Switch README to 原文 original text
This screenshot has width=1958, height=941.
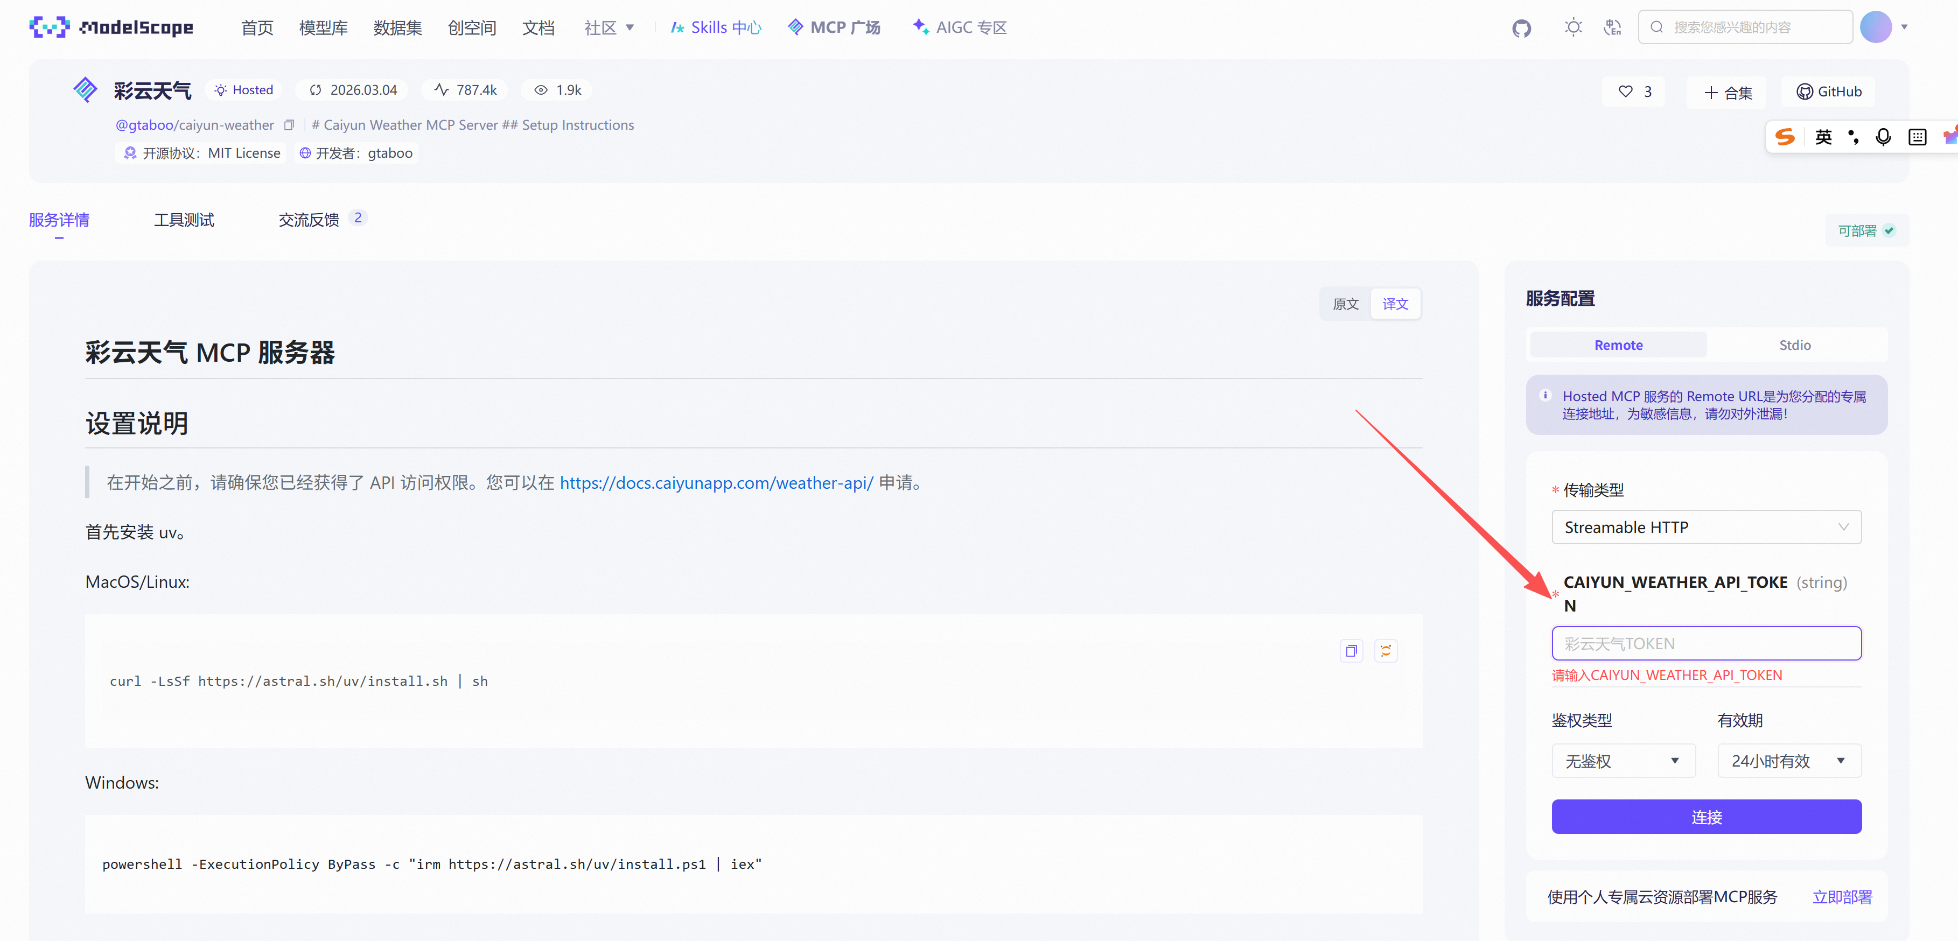(x=1345, y=304)
